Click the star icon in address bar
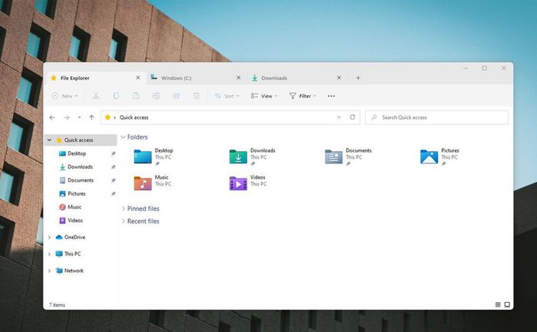 (x=107, y=117)
